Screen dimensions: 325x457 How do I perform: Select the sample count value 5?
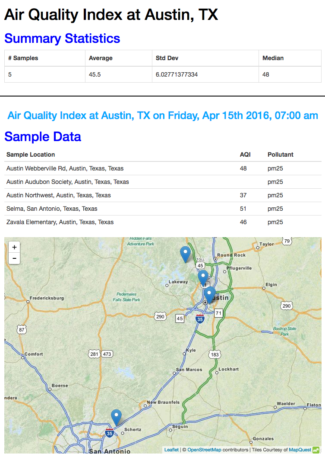coord(10,74)
